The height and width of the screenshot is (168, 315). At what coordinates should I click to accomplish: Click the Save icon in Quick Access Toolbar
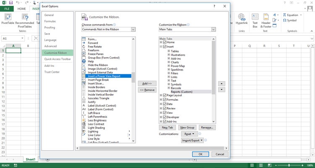tap(11, 3)
